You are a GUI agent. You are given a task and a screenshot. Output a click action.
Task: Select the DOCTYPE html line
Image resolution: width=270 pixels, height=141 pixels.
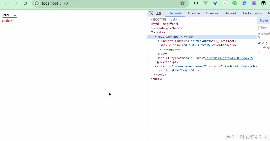164,20
